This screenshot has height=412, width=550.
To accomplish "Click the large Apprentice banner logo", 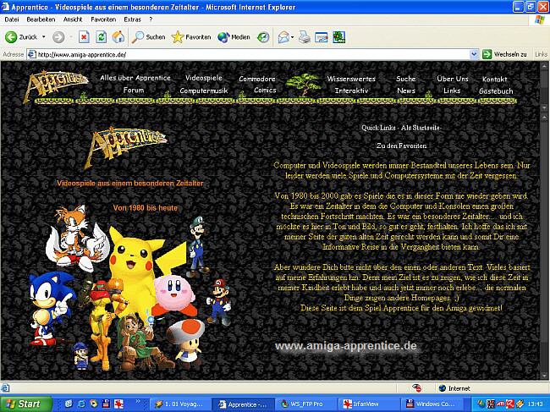I will [x=125, y=147].
